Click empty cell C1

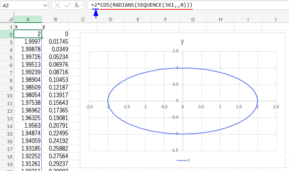[83, 27]
